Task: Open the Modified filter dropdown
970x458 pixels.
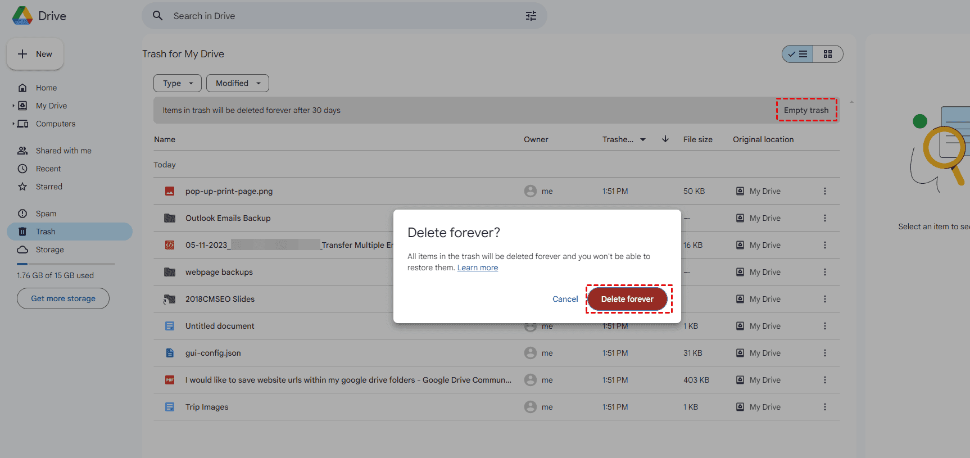Action: click(x=237, y=83)
